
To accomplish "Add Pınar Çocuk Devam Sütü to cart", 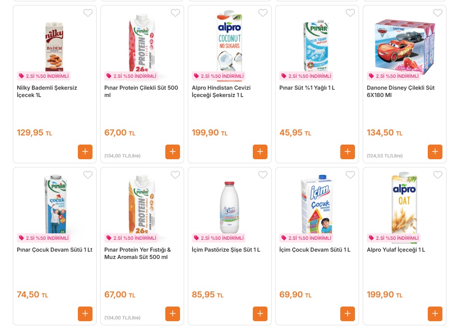I will (85, 314).
